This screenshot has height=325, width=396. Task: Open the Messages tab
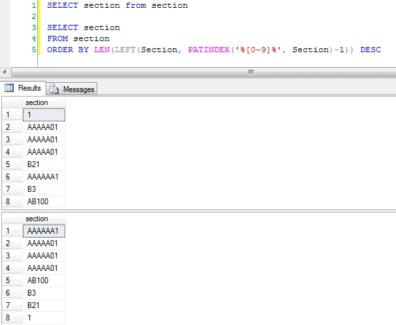coord(72,89)
